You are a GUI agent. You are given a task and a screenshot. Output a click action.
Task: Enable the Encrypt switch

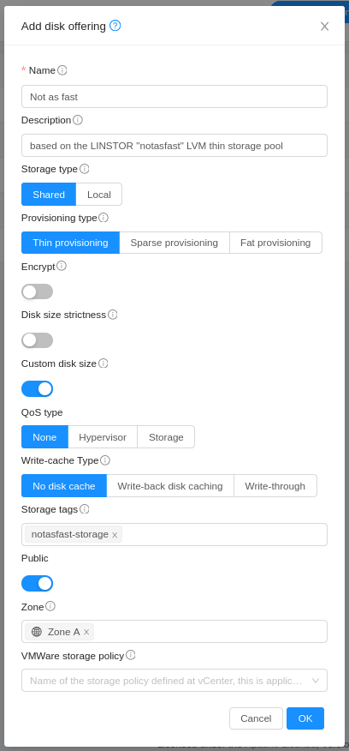[38, 291]
